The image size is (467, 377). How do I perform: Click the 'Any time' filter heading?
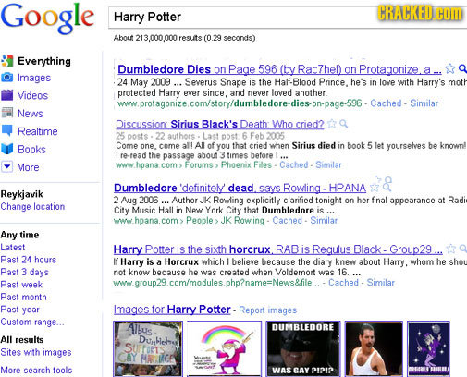19,235
